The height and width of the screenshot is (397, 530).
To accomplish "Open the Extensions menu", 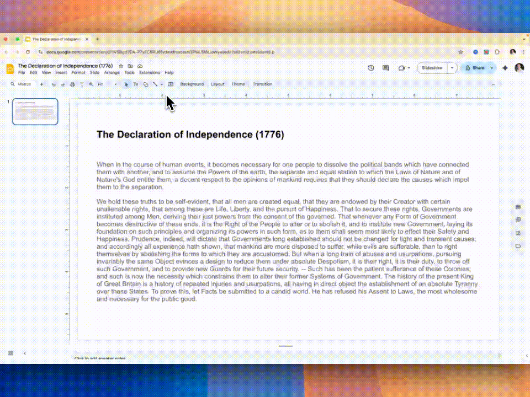I will click(x=149, y=72).
